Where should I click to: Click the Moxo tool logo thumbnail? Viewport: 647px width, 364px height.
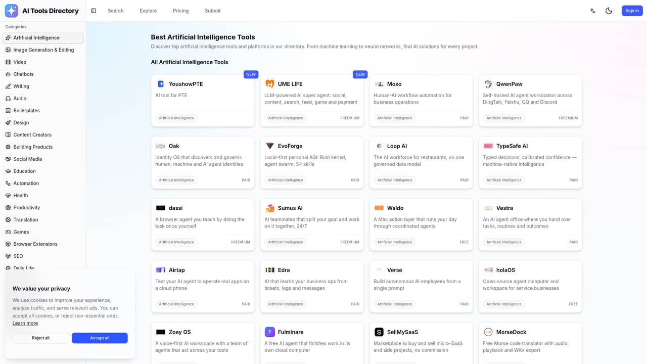click(379, 84)
